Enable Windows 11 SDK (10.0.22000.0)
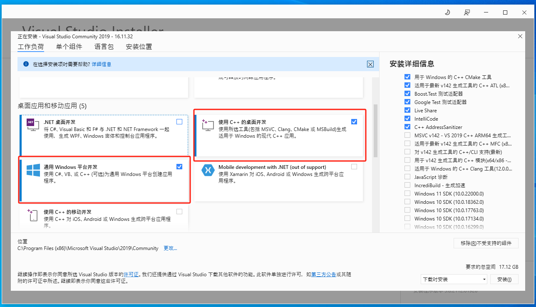The image size is (536, 307). pyautogui.click(x=407, y=193)
